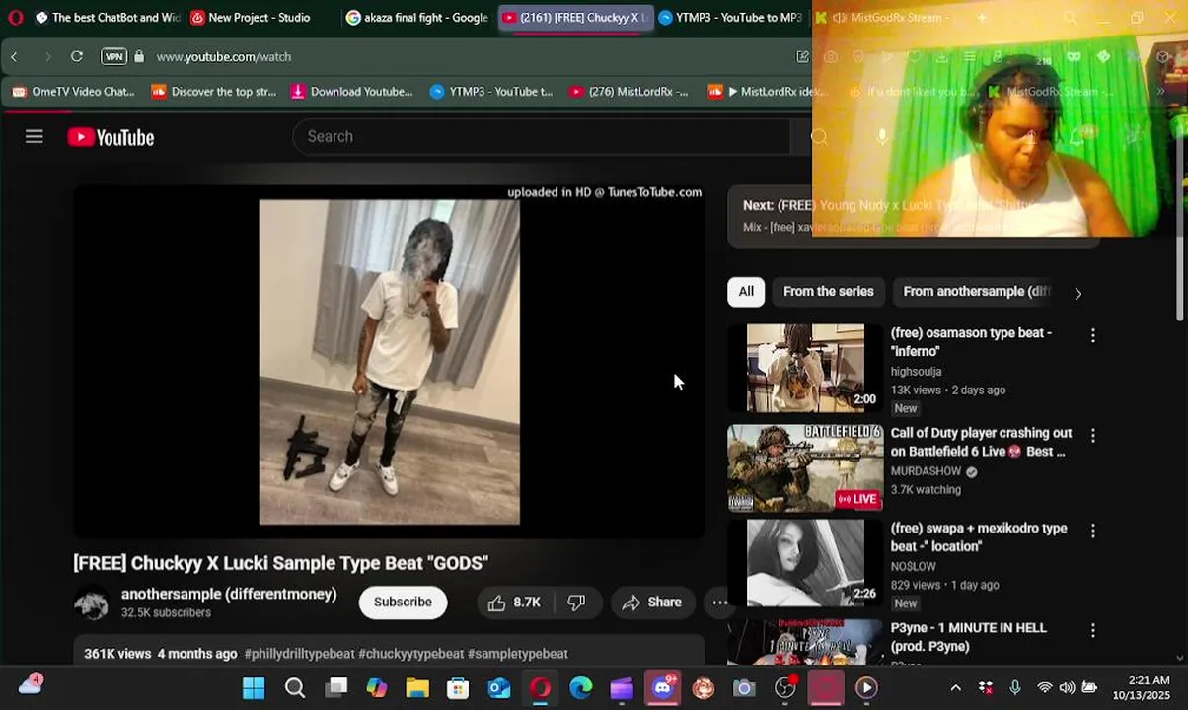Open options for swapa mexikodro video
Image resolution: width=1188 pixels, height=710 pixels.
tap(1092, 531)
